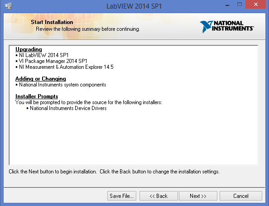269x206 pixels.
Task: Click the National Instruments logo
Action: (226, 26)
